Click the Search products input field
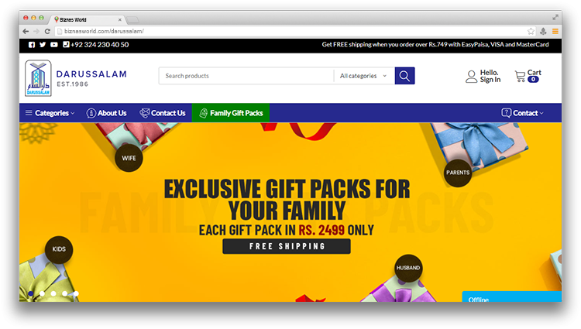The width and height of the screenshot is (581, 329). point(246,76)
